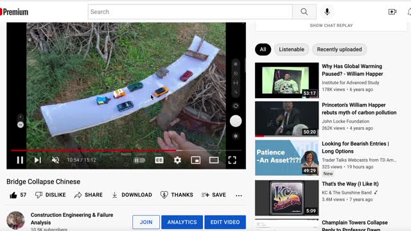Click Trader Talks Webcasts channel name
Viewport: 411px width, 231px height.
click(359, 160)
